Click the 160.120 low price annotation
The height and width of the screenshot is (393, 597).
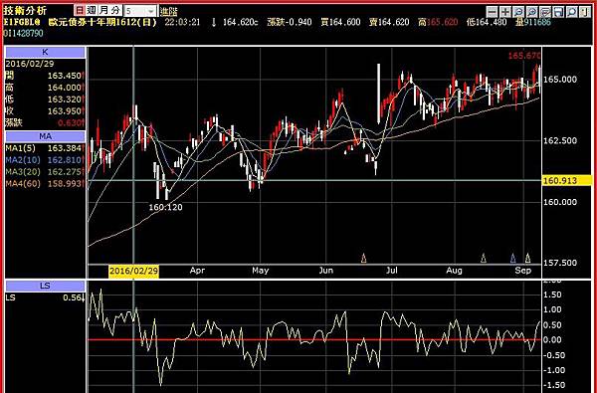(165, 208)
